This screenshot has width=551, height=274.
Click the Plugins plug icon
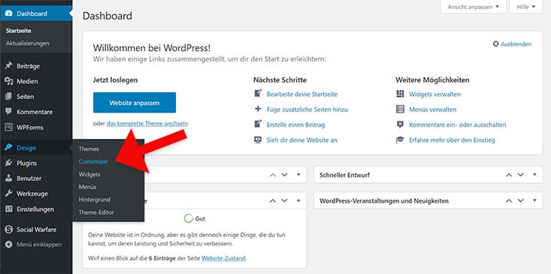(x=9, y=163)
